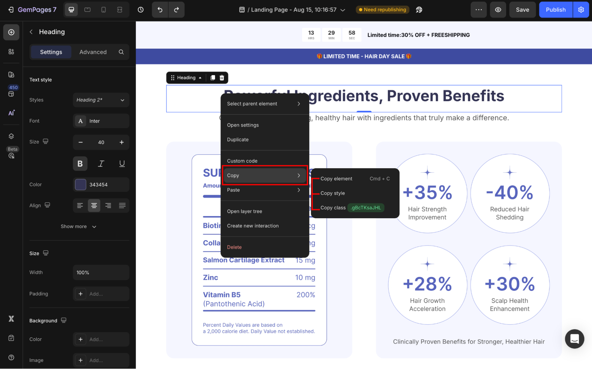Switch to the Advanced tab

click(93, 52)
